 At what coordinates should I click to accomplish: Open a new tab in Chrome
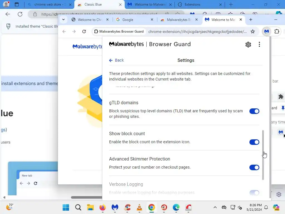251,20
